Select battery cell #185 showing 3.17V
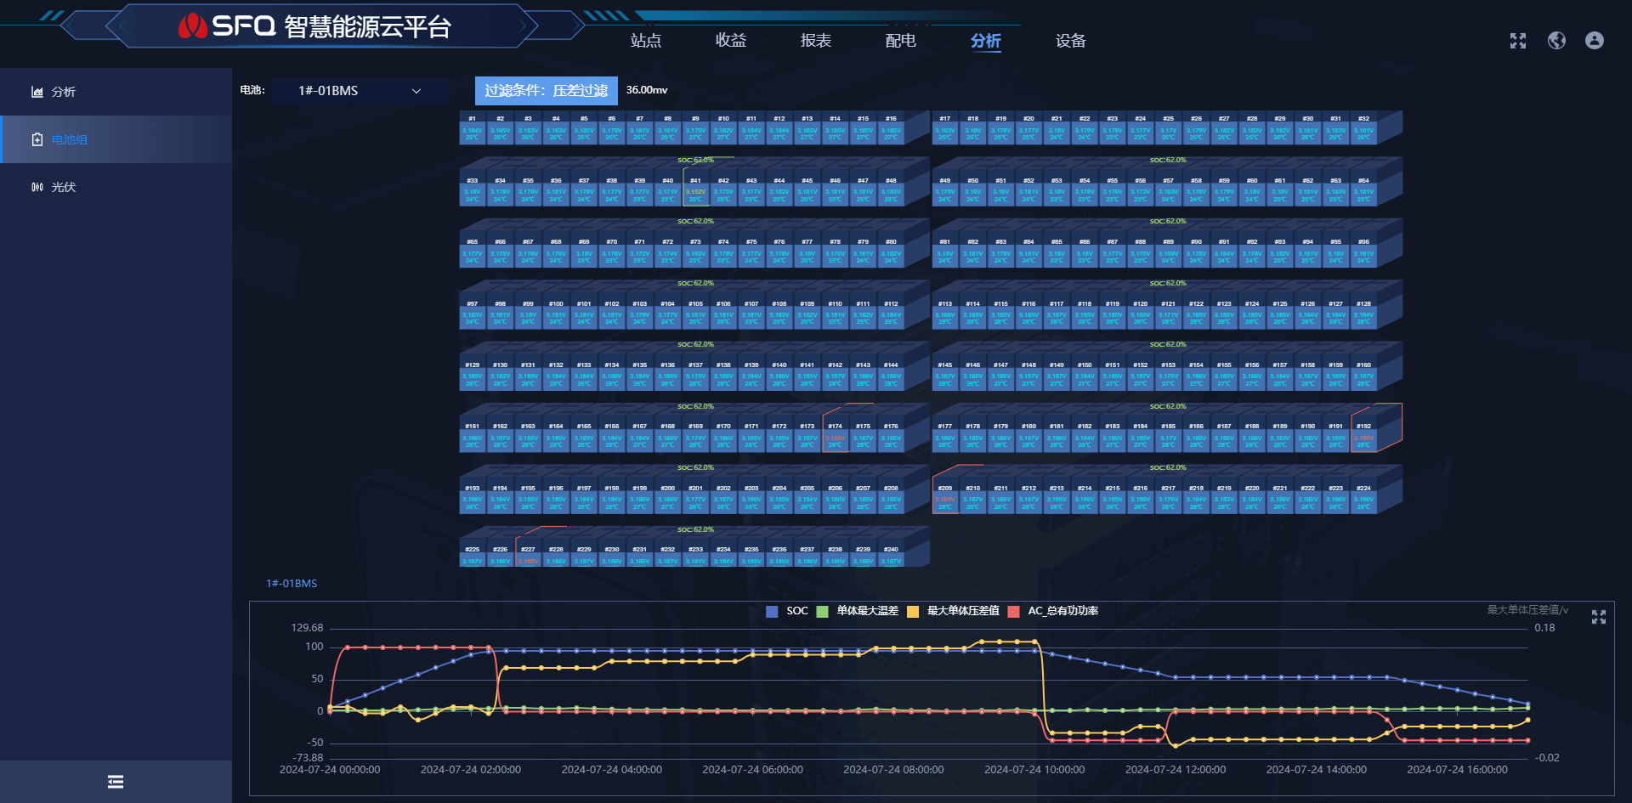 [x=1169, y=436]
